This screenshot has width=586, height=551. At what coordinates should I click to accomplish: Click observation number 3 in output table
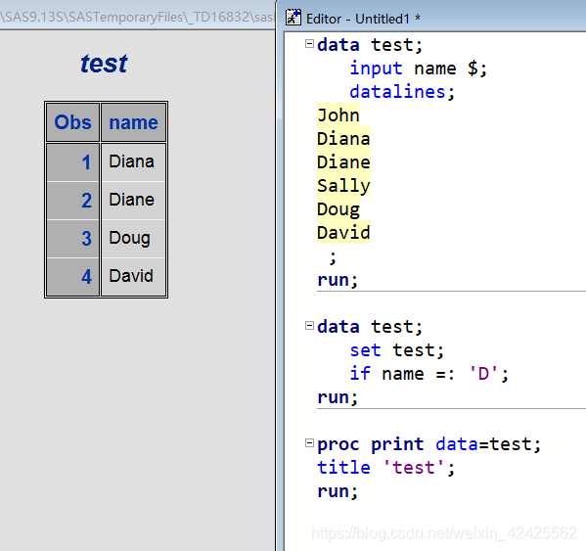[72, 238]
